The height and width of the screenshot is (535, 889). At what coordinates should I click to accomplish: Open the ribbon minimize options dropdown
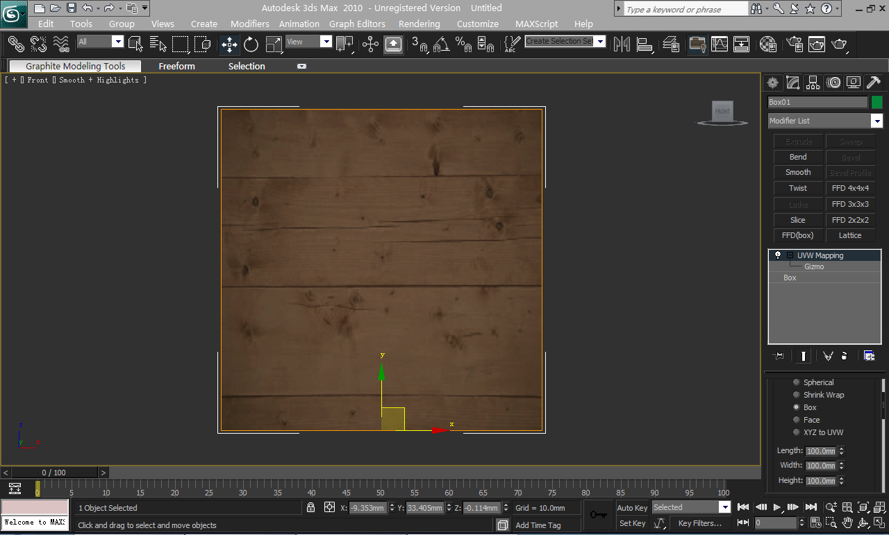301,67
